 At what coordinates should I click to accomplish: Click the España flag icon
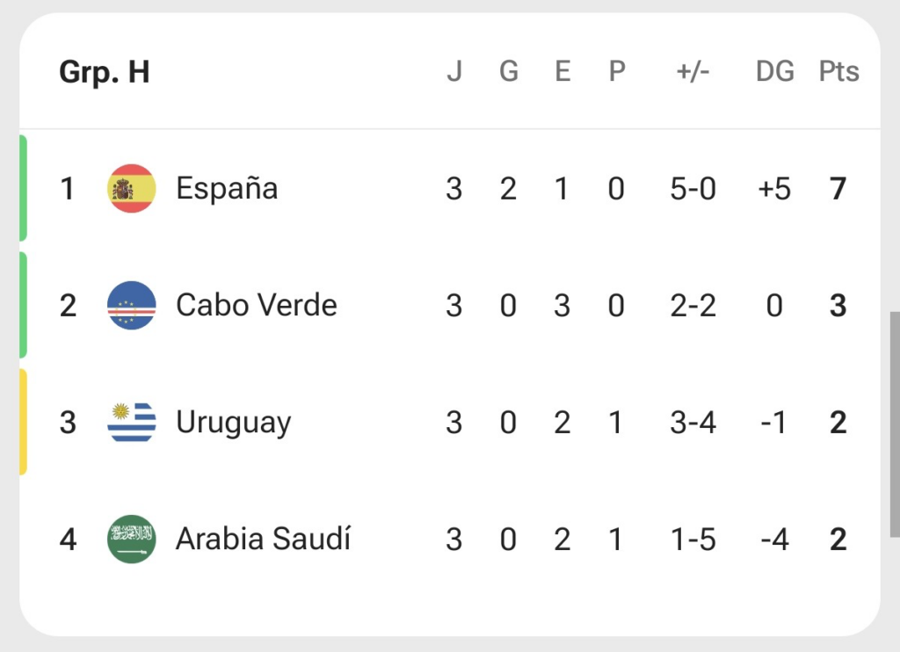click(x=132, y=188)
